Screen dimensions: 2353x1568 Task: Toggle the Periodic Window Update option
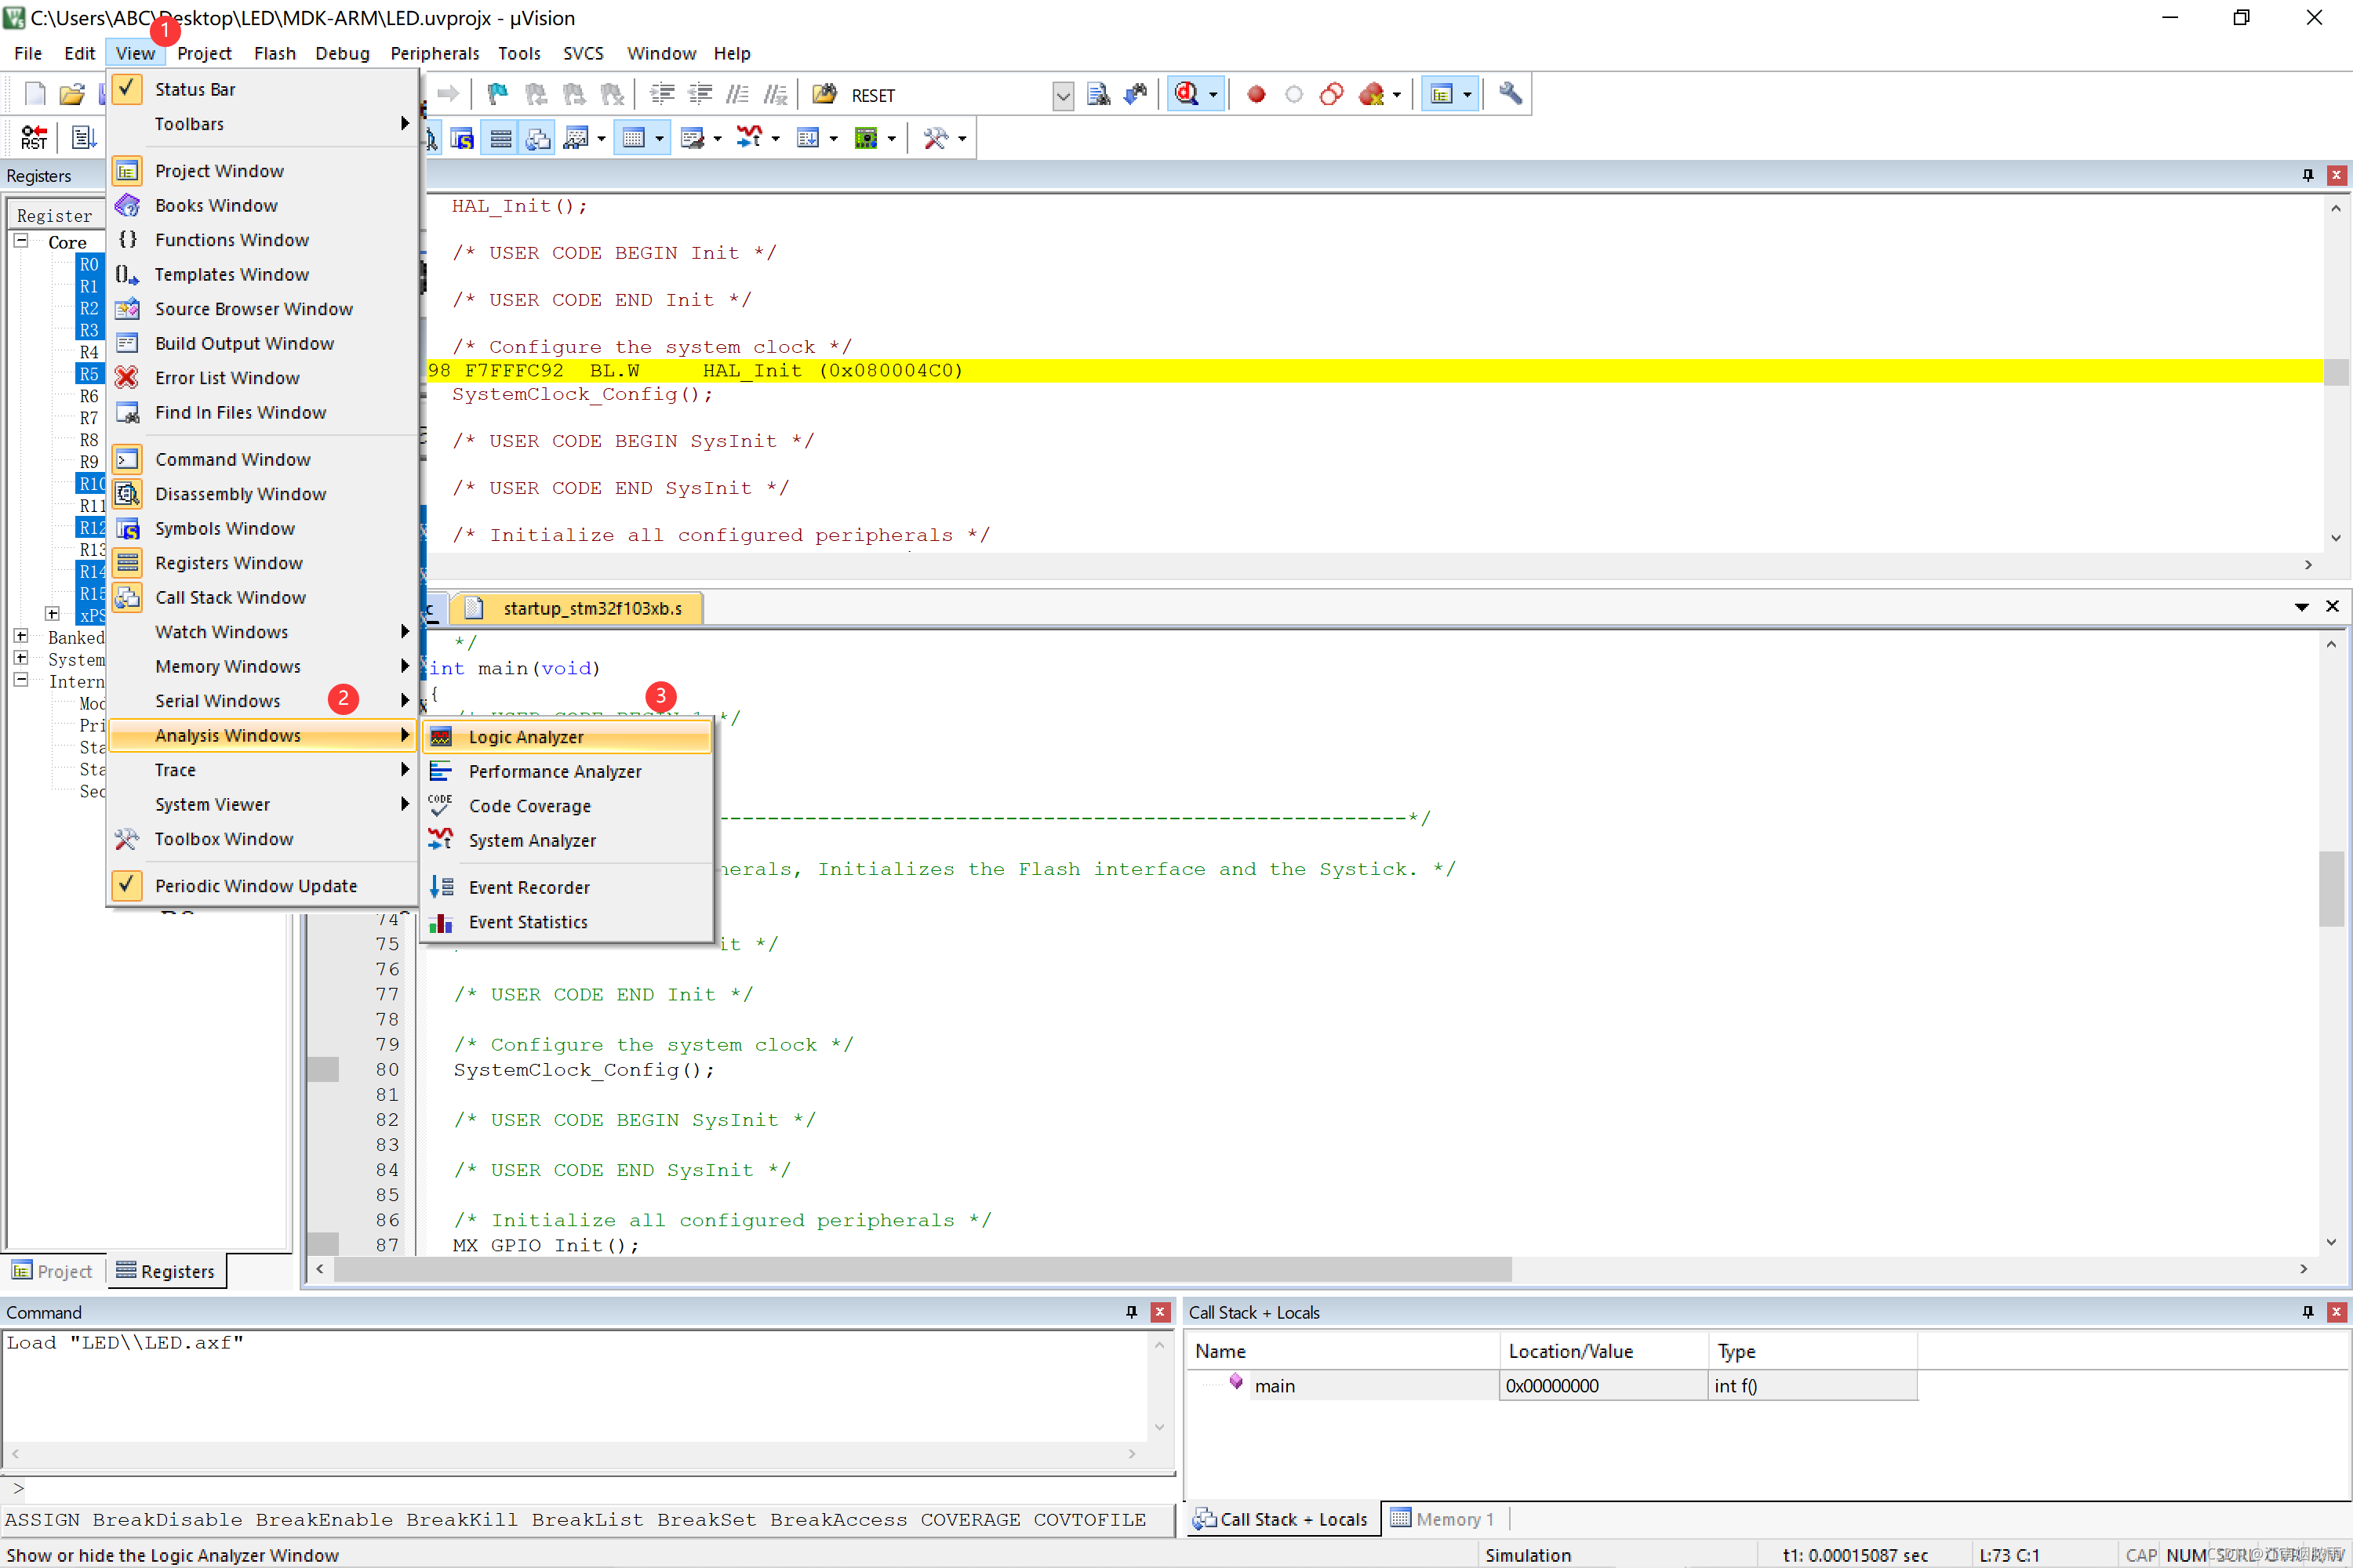(255, 886)
